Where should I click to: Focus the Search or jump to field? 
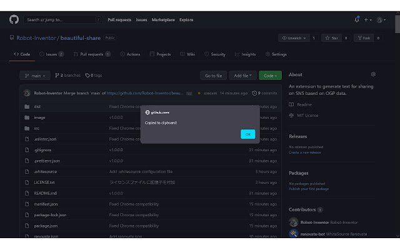(62, 19)
